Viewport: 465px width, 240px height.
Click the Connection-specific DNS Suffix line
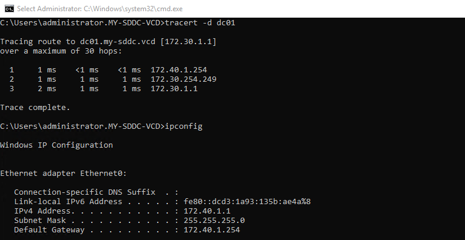tap(97, 192)
